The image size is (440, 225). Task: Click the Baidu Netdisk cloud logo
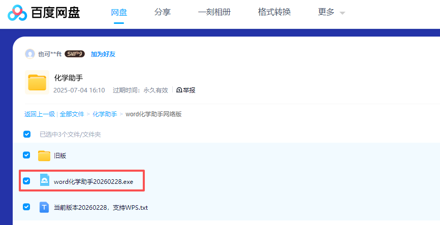tap(17, 13)
